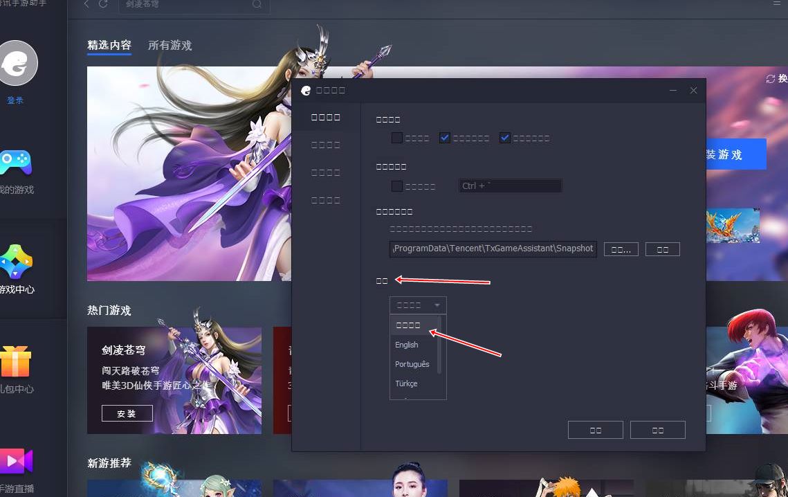Click the 游戏中心 sidebar label

click(17, 290)
